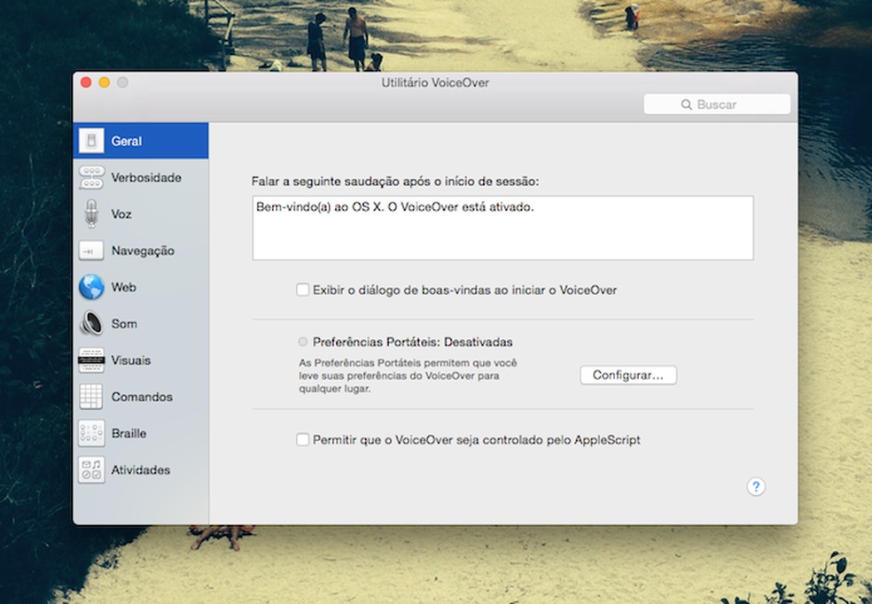This screenshot has width=872, height=604.
Task: Open Visuais settings using the display icon
Action: point(90,360)
